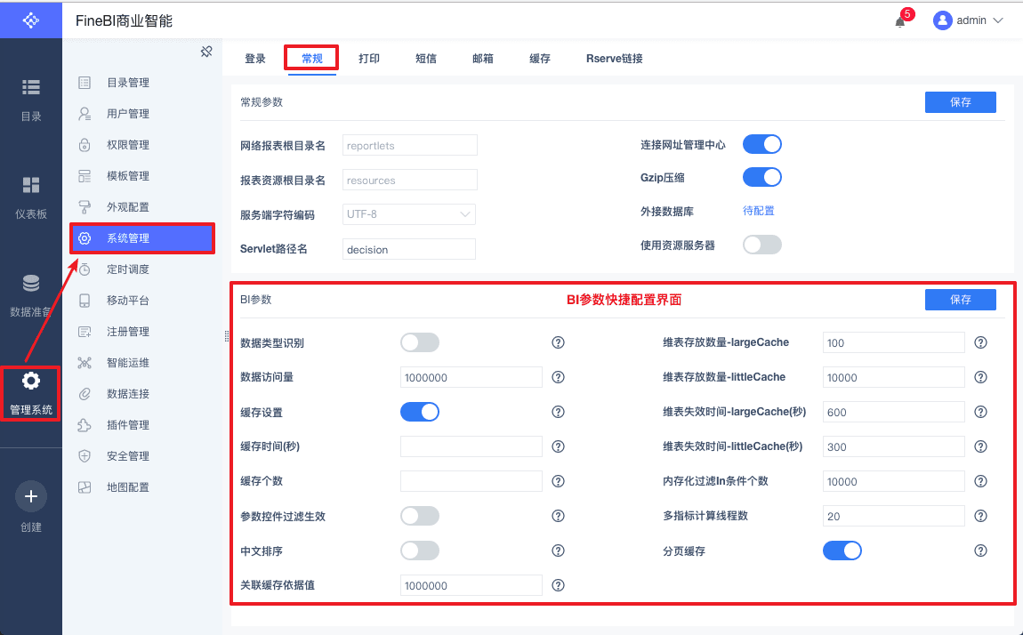Click the 数据访问量 input field

(471, 377)
